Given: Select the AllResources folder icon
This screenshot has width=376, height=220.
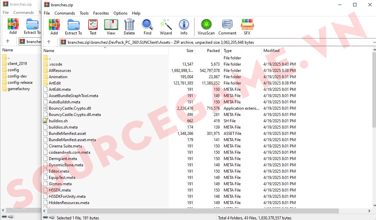Looking at the screenshot, I should pos(45,70).
